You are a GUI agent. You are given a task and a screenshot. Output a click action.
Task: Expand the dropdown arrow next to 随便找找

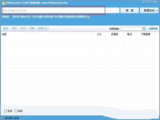pyautogui.click(x=157, y=10)
